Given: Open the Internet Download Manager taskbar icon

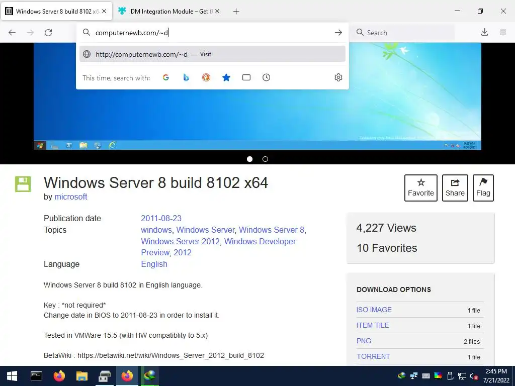Looking at the screenshot, I should pos(150,376).
